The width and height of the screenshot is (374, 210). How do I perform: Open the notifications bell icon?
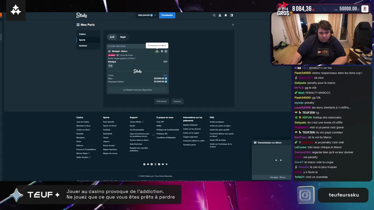(226, 15)
